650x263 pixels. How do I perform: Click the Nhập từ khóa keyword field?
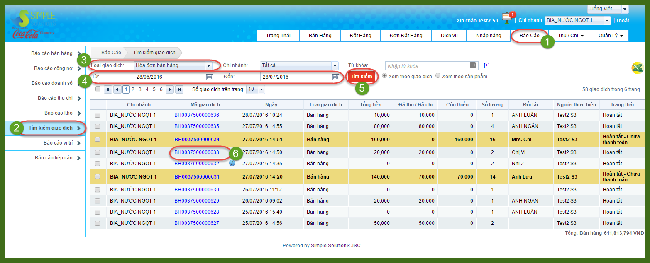427,66
